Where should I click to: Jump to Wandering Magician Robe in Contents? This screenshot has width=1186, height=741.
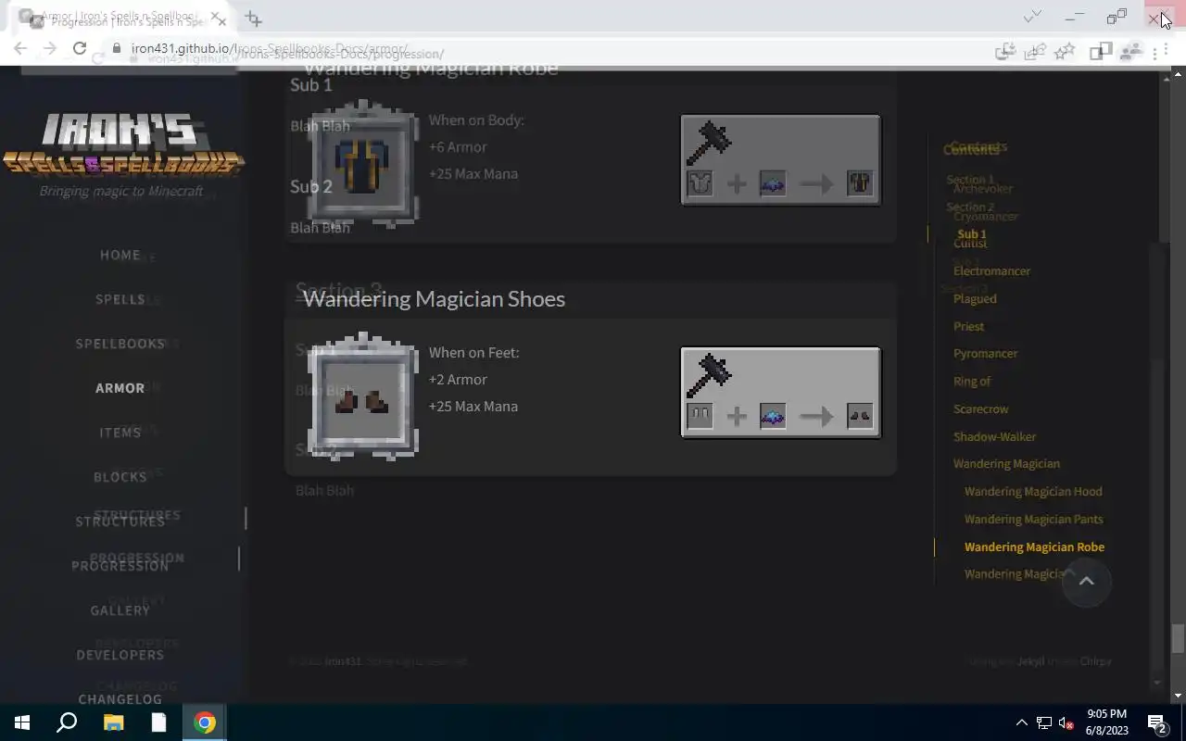(x=1034, y=547)
